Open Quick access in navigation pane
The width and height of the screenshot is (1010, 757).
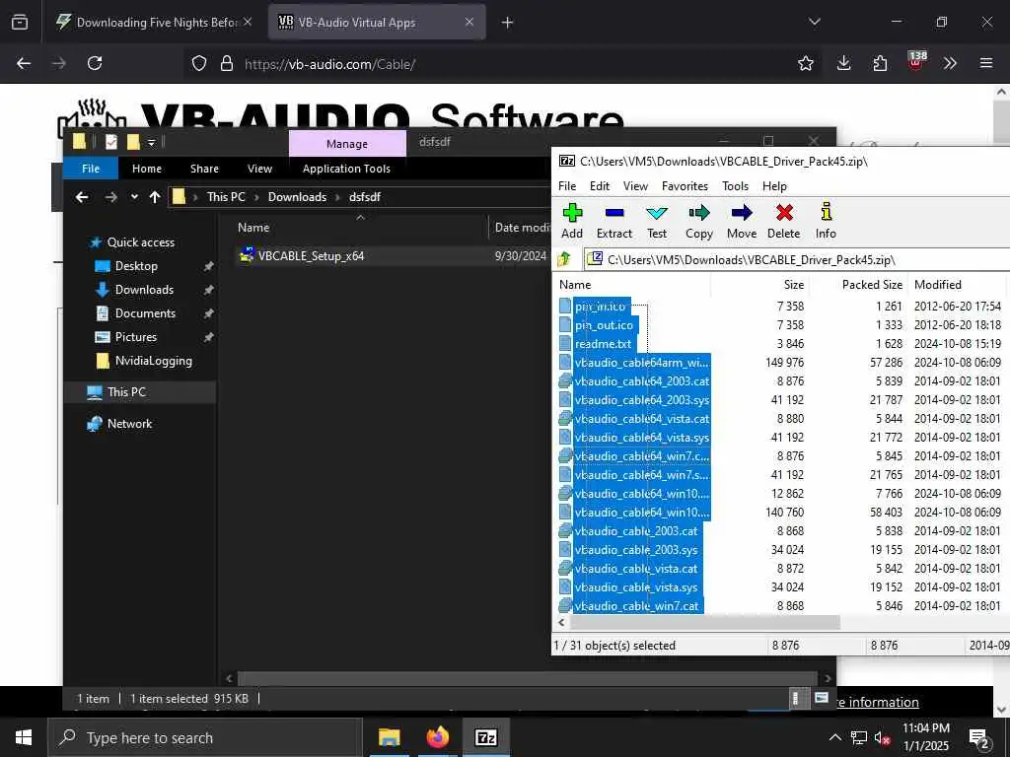(x=140, y=242)
